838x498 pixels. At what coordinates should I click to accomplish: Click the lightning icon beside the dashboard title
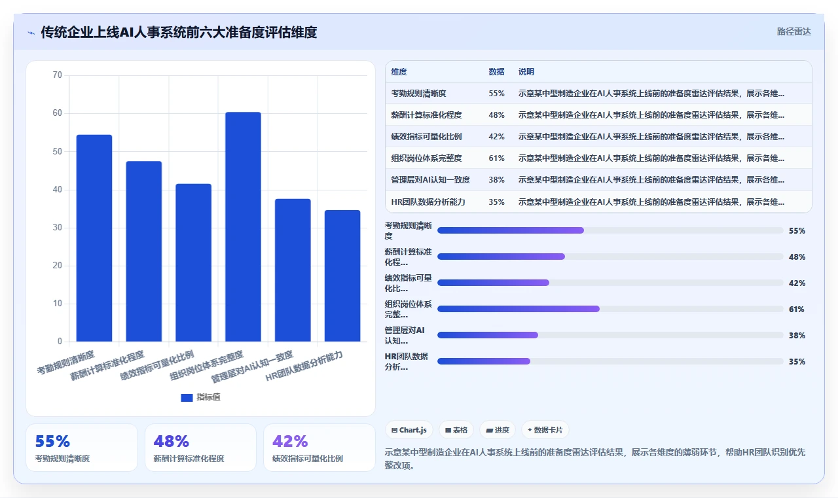(31, 32)
